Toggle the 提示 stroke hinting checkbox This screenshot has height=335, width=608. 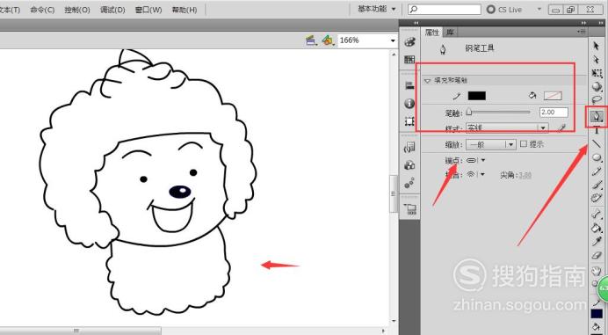click(524, 144)
